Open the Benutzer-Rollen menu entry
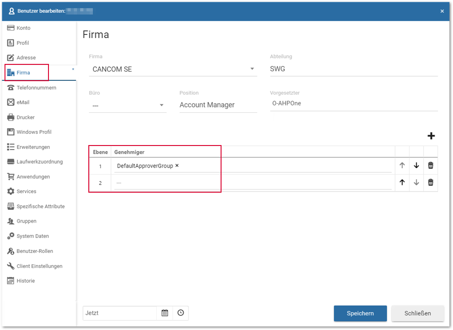This screenshot has height=330, width=453. (39, 251)
